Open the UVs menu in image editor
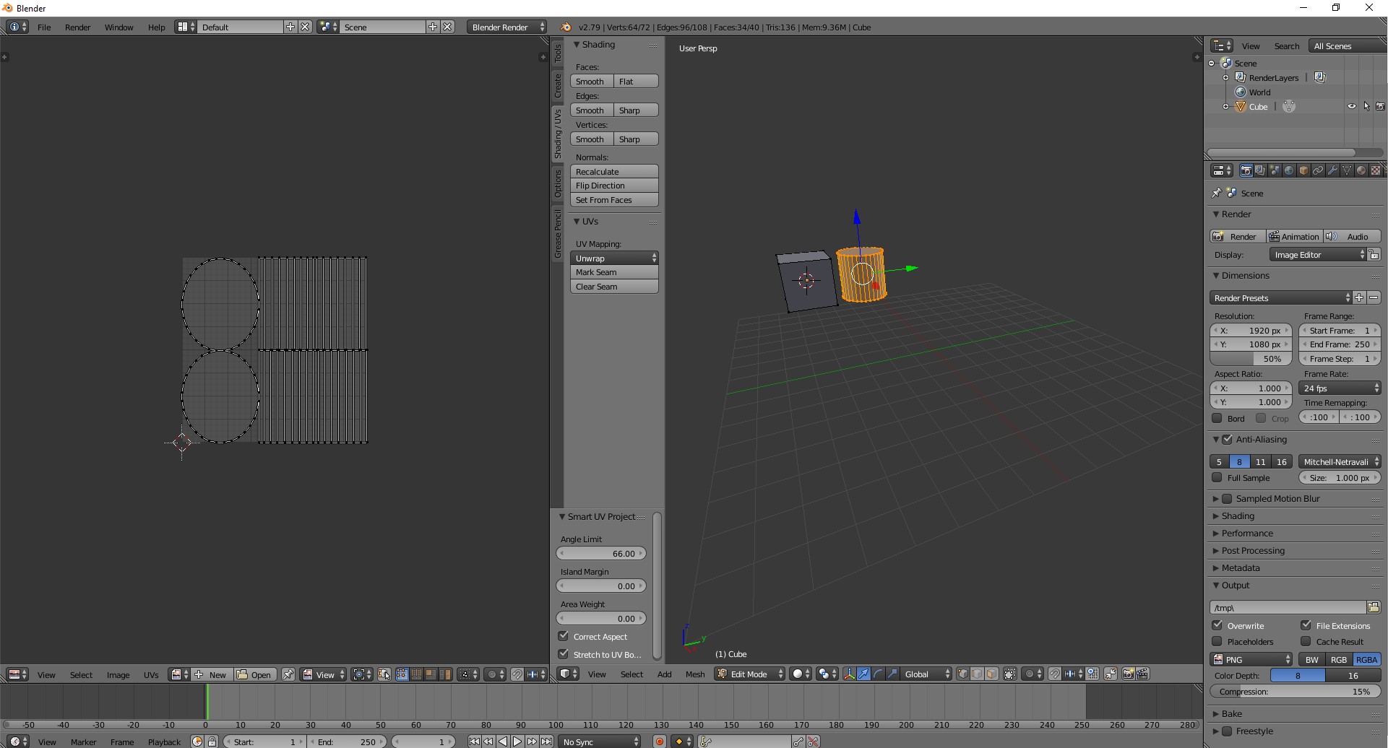This screenshot has height=748, width=1388. pos(151,674)
